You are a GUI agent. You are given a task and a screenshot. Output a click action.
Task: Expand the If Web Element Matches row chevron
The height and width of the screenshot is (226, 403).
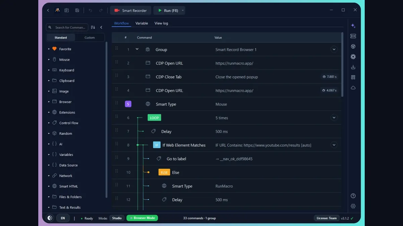pos(334,145)
